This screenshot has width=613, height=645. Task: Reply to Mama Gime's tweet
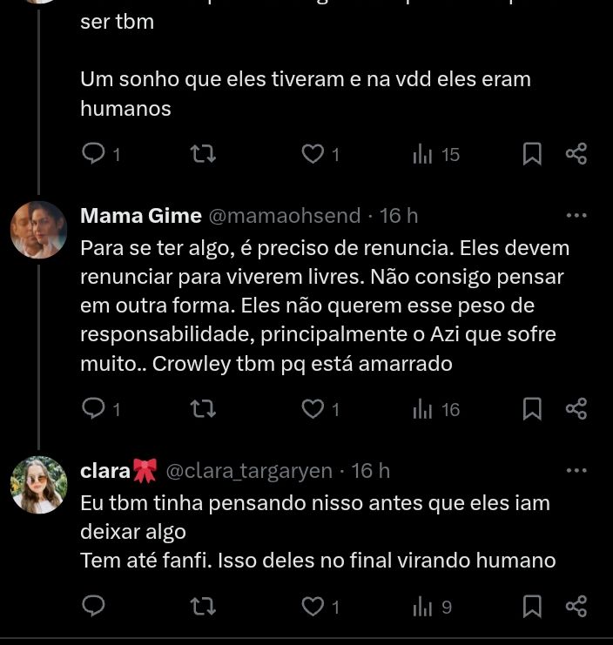coord(93,408)
